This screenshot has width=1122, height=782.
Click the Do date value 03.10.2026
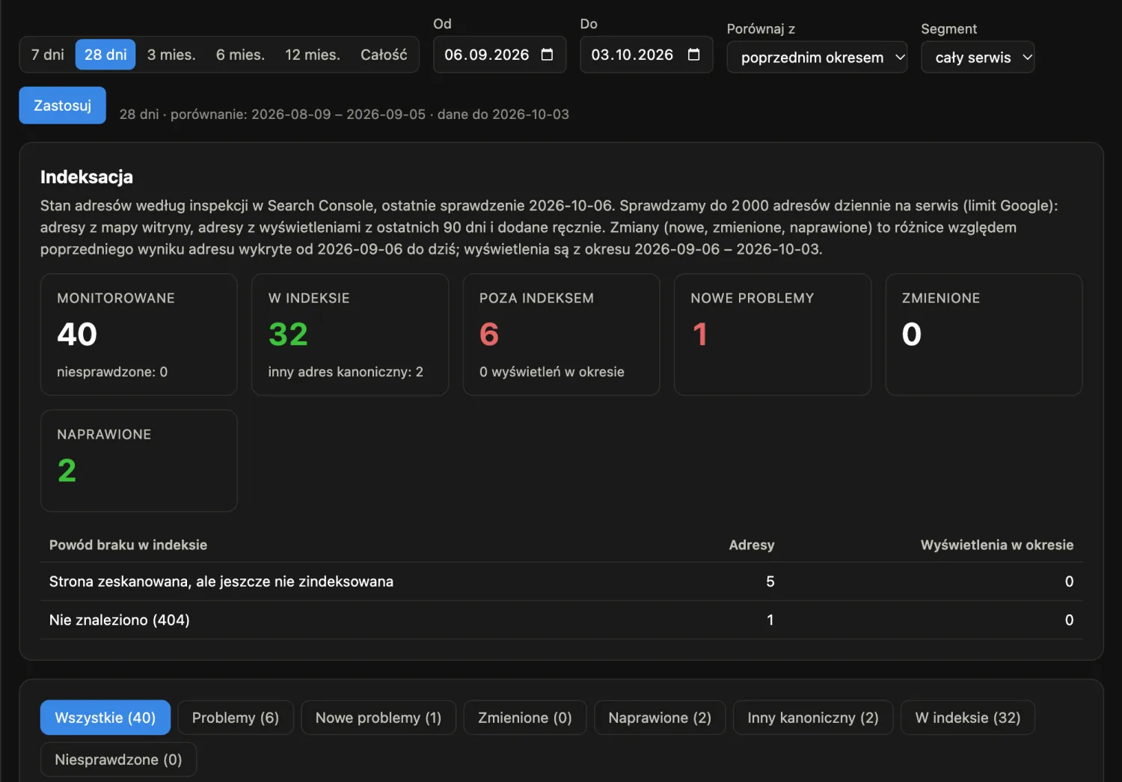point(632,55)
